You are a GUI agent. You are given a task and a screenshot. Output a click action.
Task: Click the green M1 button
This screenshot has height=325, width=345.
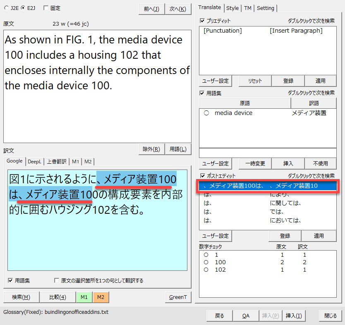click(84, 297)
